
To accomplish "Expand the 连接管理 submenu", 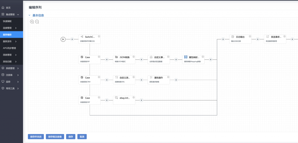I will coord(11,28).
